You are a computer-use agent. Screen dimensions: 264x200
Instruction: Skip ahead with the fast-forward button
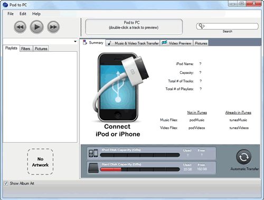point(53,27)
